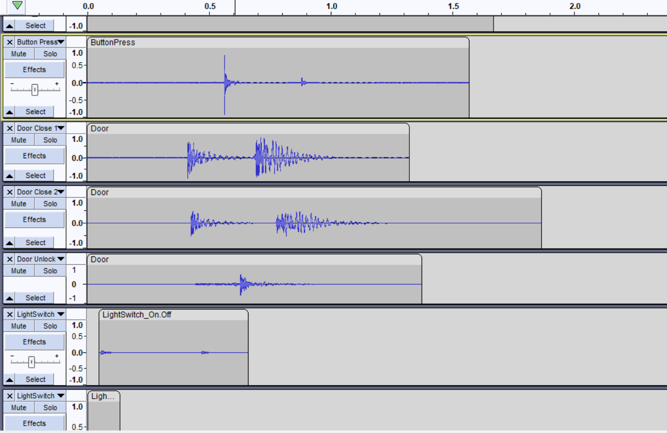Open Effects for Door Close 1 track
667x433 pixels.
pos(35,156)
